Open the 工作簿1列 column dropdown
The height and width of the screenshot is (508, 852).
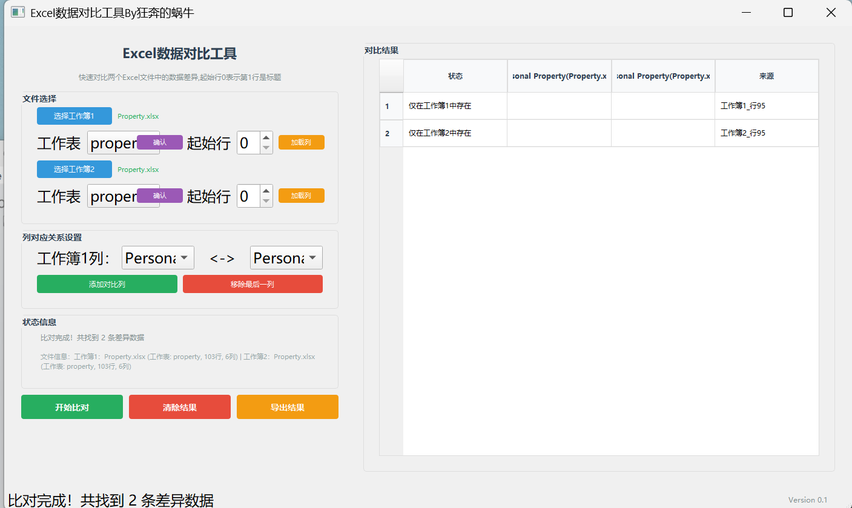point(157,258)
